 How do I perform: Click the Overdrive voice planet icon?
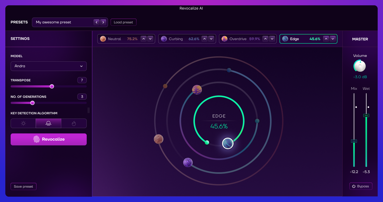click(224, 39)
